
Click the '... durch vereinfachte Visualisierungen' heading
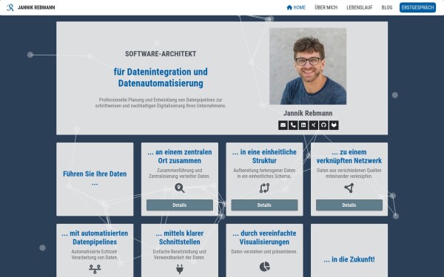tap(264, 238)
